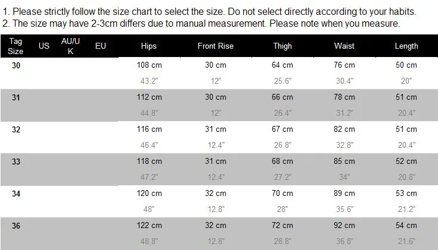
Task: Click the Waist column header
Action: [344, 46]
